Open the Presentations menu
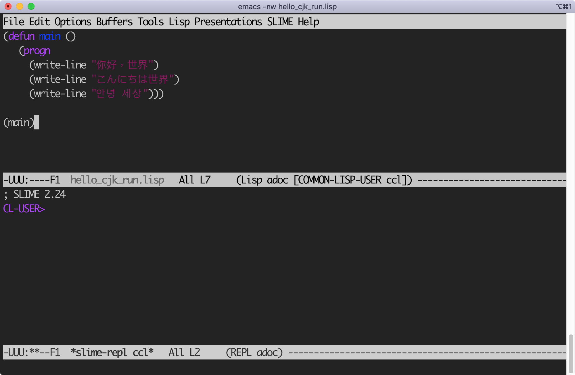The width and height of the screenshot is (575, 375). 228,22
